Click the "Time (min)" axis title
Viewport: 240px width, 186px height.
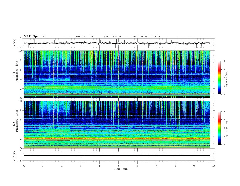121,169
